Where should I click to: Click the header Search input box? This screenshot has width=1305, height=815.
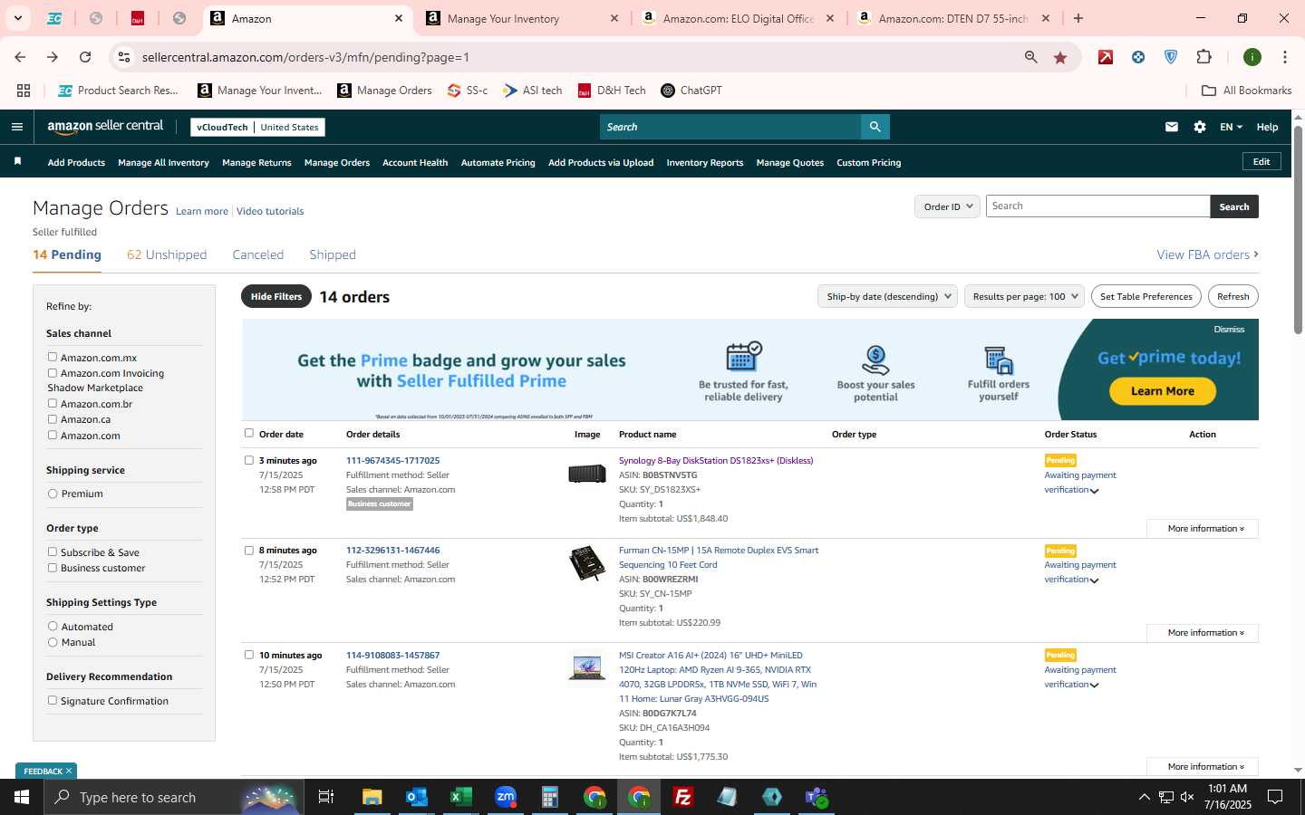coord(730,127)
